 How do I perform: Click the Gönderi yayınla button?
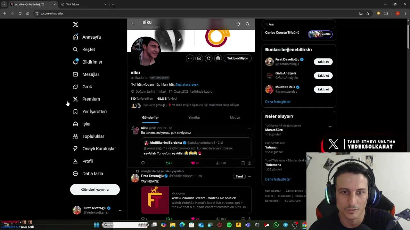(x=95, y=189)
